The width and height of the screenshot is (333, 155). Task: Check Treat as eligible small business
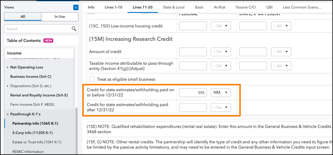pos(92,79)
